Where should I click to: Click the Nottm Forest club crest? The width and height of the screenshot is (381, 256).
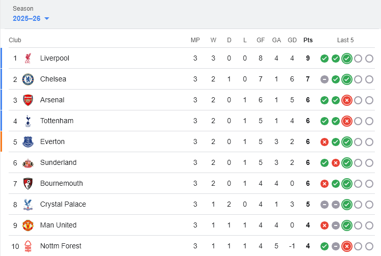(27, 246)
